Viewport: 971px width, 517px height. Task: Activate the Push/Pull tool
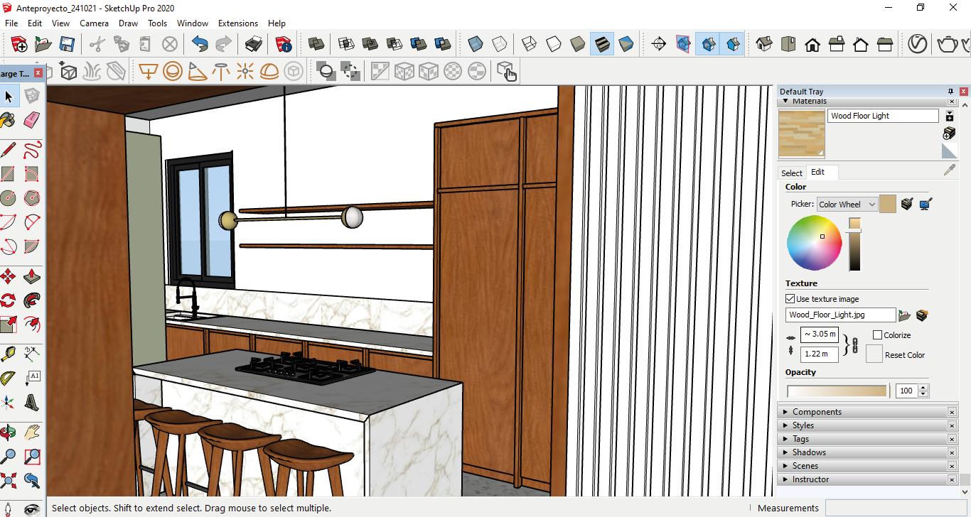click(x=32, y=276)
